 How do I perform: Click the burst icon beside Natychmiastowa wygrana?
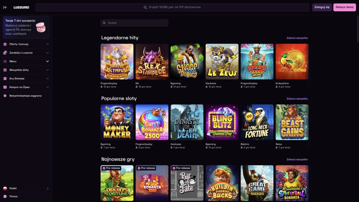(5, 96)
